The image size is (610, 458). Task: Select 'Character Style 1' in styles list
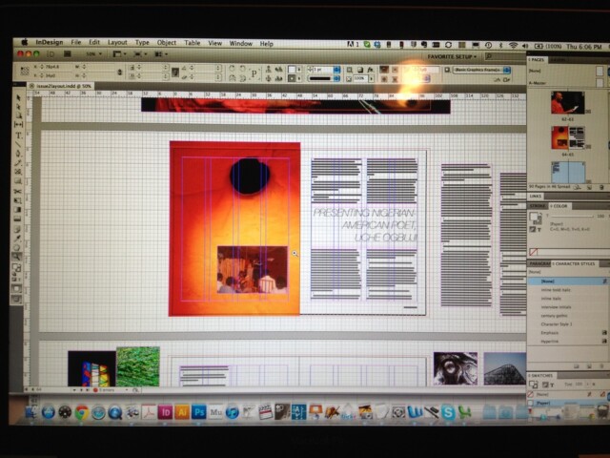[557, 324]
